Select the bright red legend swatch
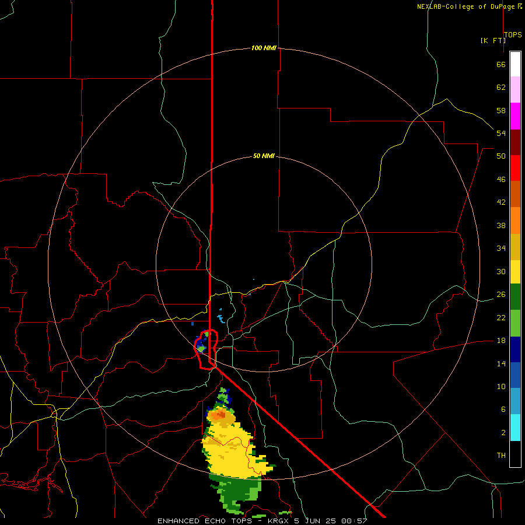Screen dimensions: 525x525 515,168
